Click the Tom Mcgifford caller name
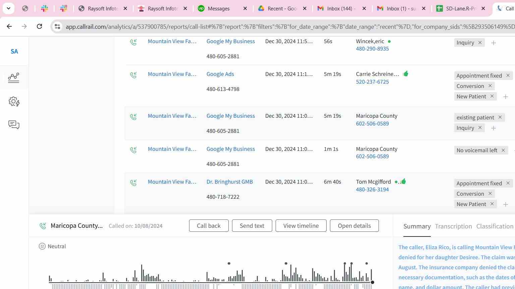515x289 pixels. tap(374, 182)
